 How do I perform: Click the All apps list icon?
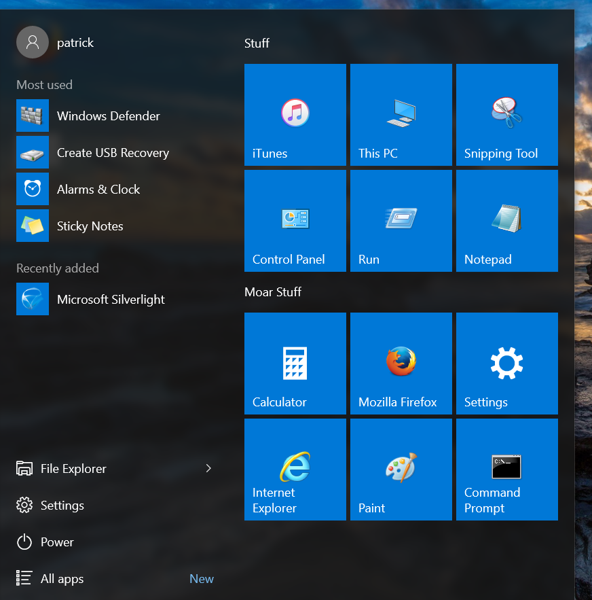coord(24,578)
